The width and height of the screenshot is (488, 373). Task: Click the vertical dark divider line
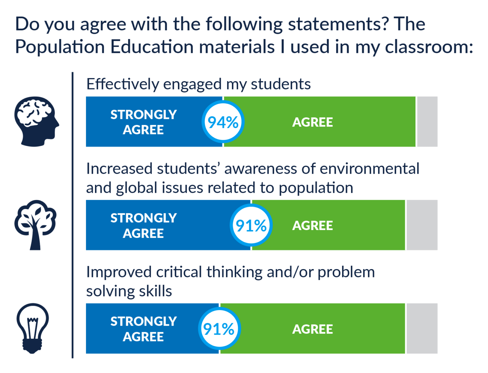(x=73, y=215)
